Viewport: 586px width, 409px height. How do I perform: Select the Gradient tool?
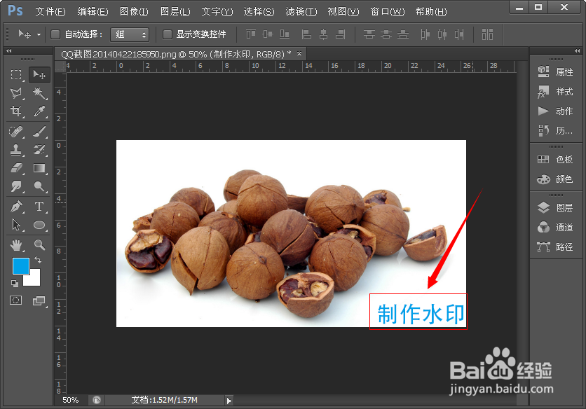(40, 168)
